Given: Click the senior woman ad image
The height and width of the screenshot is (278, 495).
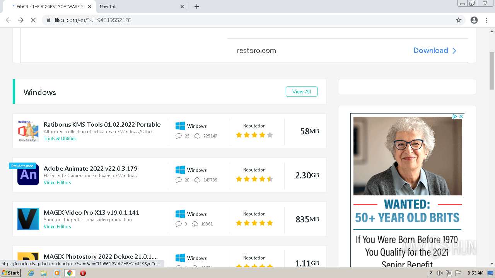Looking at the screenshot, I should tap(408, 156).
